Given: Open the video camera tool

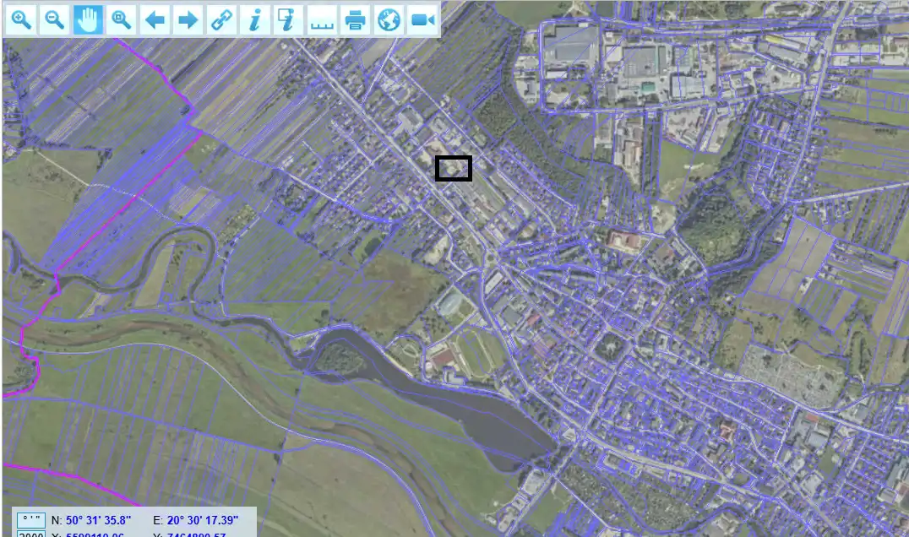Looking at the screenshot, I should coord(422,19).
